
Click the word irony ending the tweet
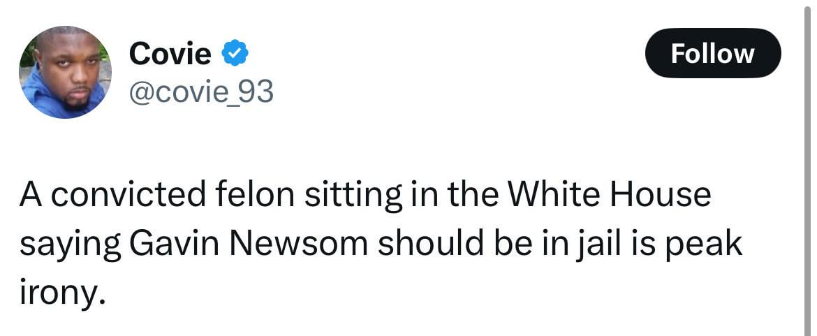click(61, 294)
